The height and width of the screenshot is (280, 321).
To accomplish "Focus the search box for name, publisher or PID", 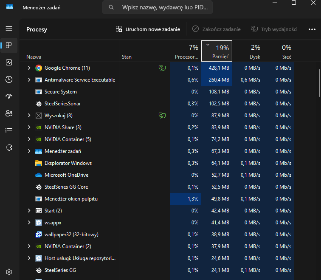I will click(x=158, y=7).
